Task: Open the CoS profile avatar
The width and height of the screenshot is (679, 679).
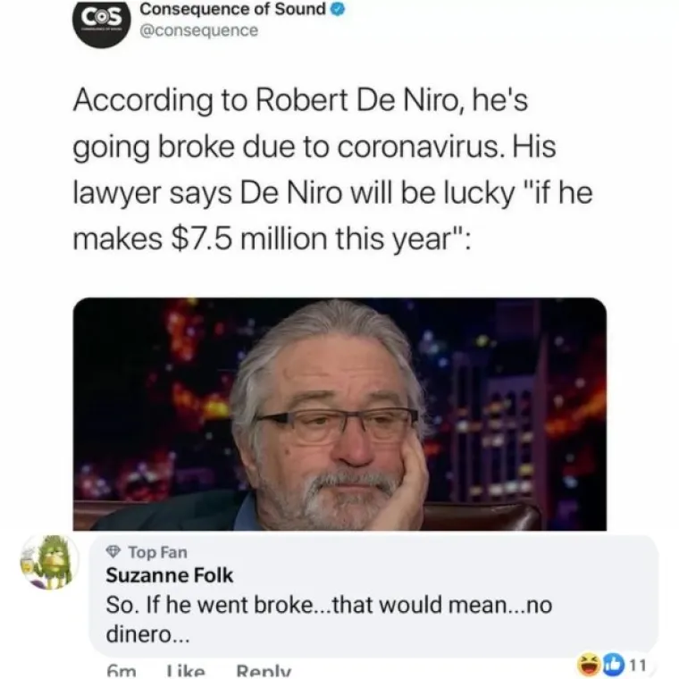Action: pyautogui.click(x=101, y=22)
